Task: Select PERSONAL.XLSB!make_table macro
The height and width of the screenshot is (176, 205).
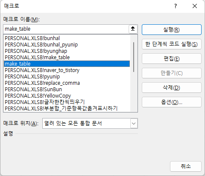Action: 67,58
